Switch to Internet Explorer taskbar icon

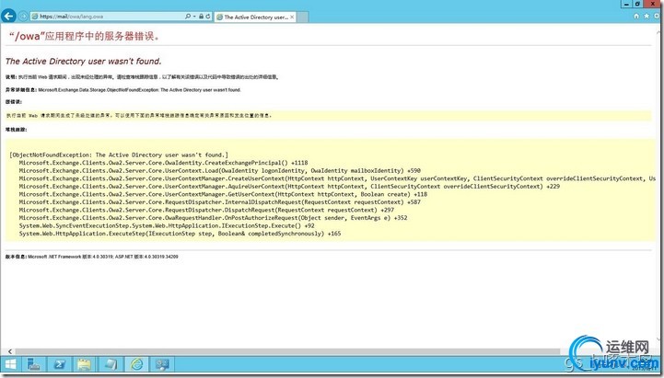click(x=136, y=364)
